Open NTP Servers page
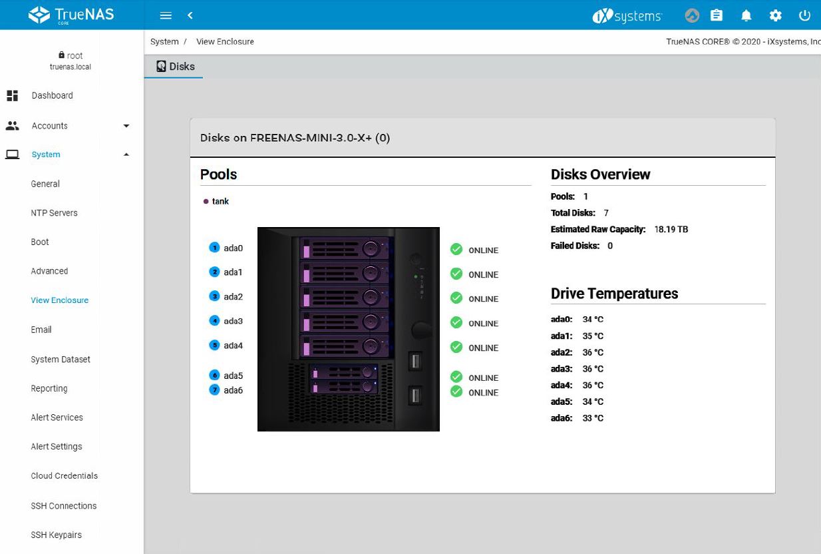This screenshot has width=821, height=554. (x=54, y=213)
